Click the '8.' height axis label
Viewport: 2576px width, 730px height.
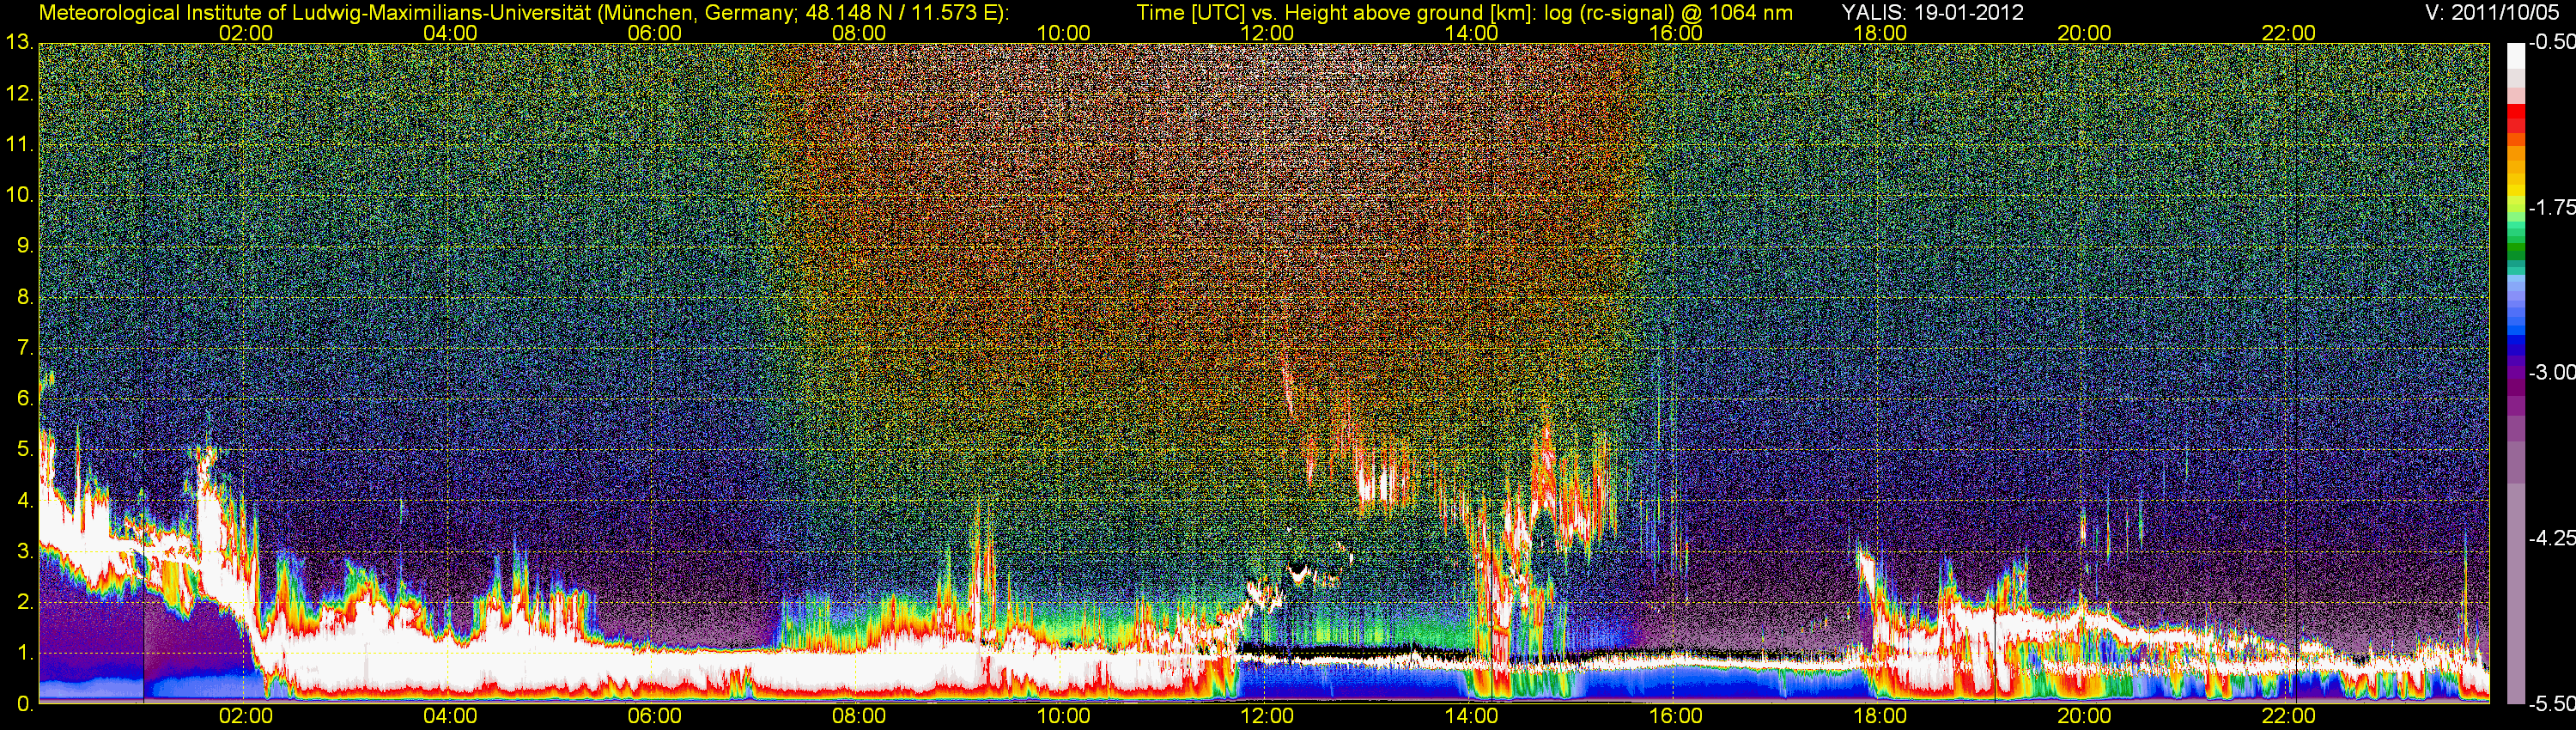pos(24,297)
